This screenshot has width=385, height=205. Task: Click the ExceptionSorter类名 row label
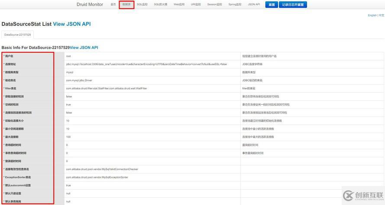click(x=18, y=177)
